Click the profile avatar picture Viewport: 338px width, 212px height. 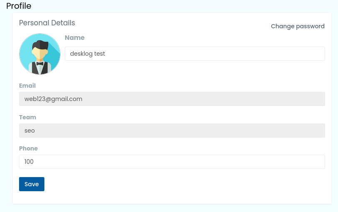click(x=40, y=54)
